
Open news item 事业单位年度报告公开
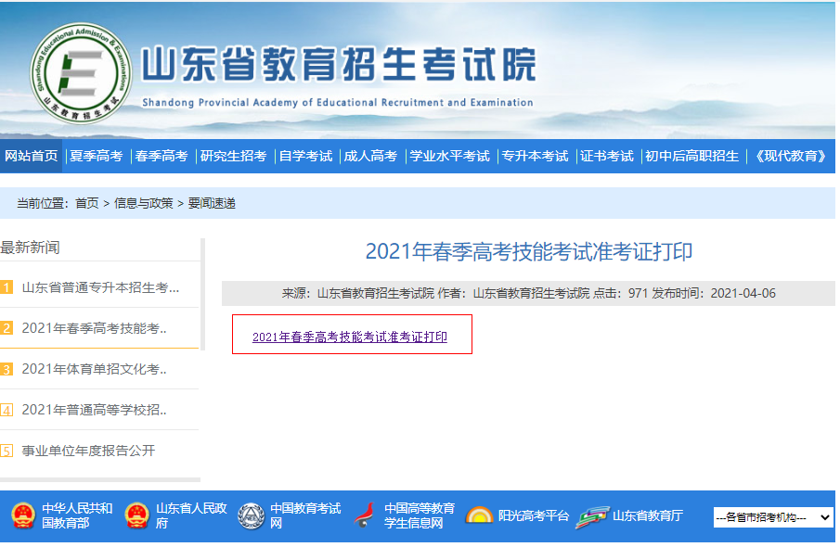88,451
